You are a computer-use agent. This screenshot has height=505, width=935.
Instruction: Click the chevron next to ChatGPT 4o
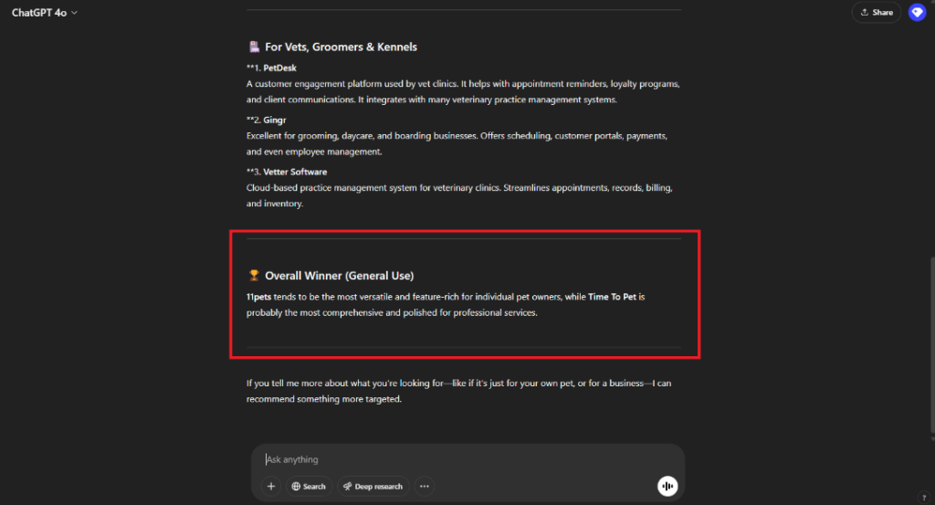74,13
